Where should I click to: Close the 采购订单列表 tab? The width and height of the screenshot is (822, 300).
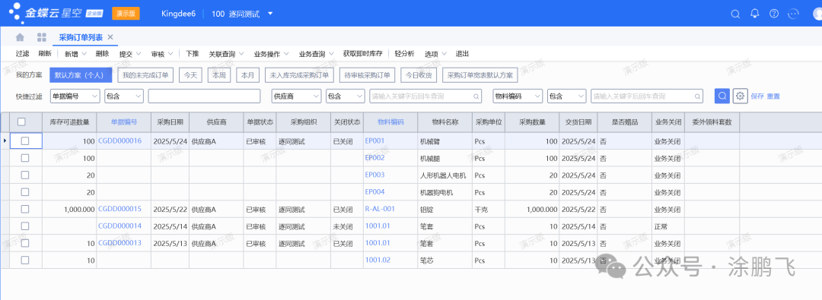[x=110, y=37]
